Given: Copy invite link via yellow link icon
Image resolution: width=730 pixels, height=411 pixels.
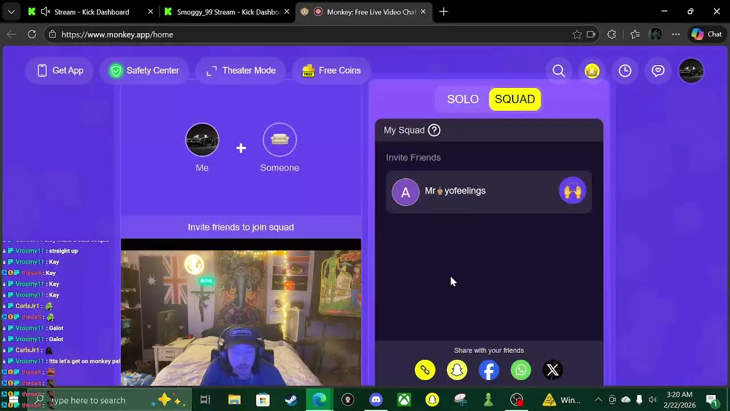Looking at the screenshot, I should tap(425, 370).
